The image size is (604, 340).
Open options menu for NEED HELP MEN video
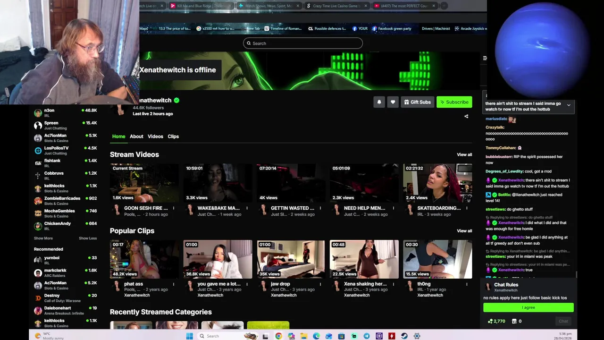tap(393, 208)
